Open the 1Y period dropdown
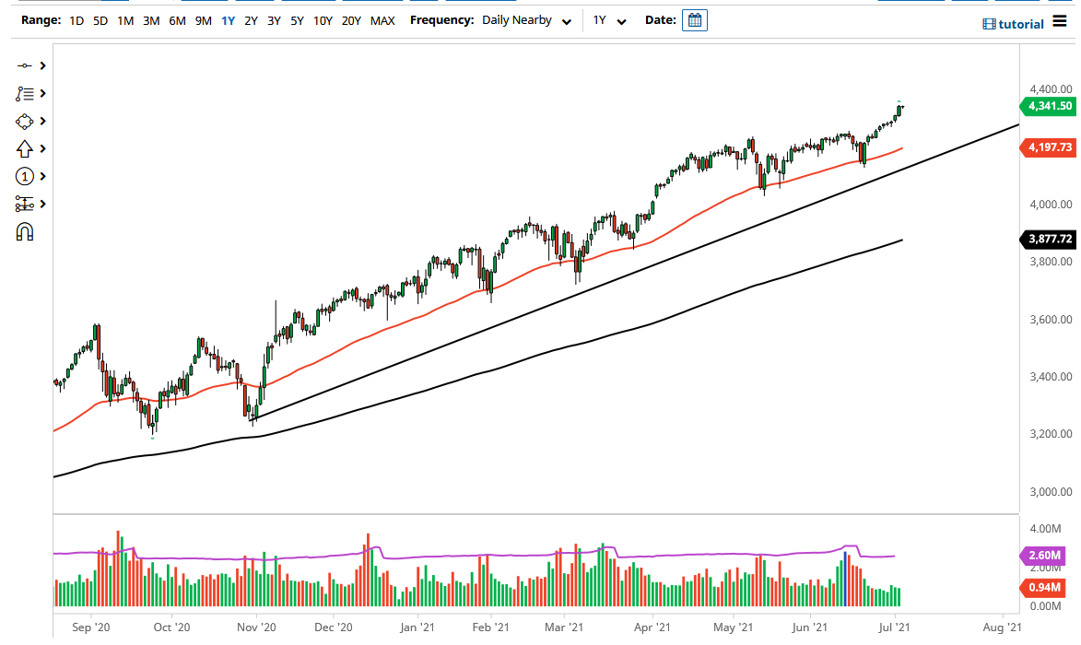This screenshot has width=1081, height=645. click(x=608, y=19)
